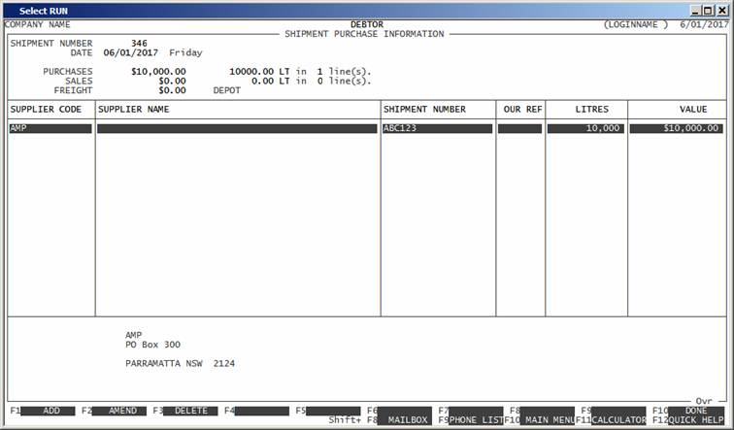Click the PURCHASES amount $10,000.00

pyautogui.click(x=158, y=72)
